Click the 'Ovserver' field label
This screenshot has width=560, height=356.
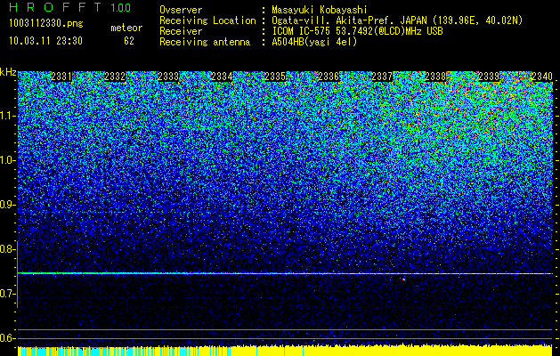tap(181, 10)
